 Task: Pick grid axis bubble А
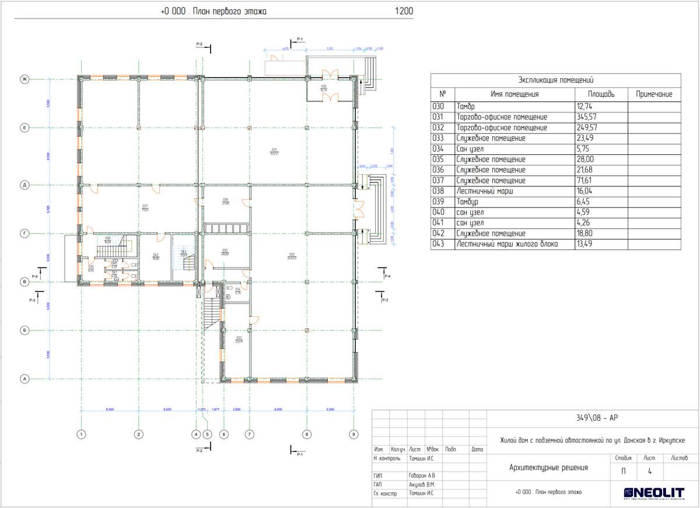tap(25, 379)
